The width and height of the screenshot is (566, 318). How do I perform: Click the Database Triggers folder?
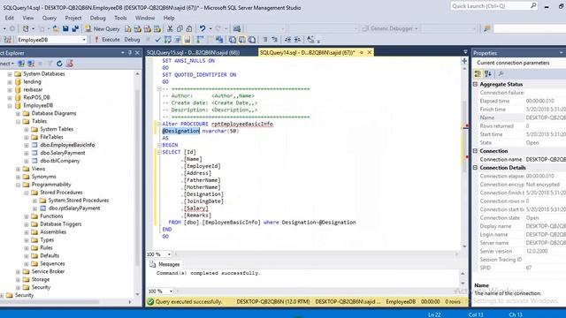coord(61,223)
